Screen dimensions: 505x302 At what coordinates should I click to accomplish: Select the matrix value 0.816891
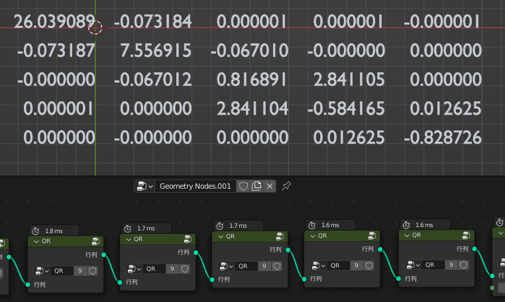[x=251, y=79]
